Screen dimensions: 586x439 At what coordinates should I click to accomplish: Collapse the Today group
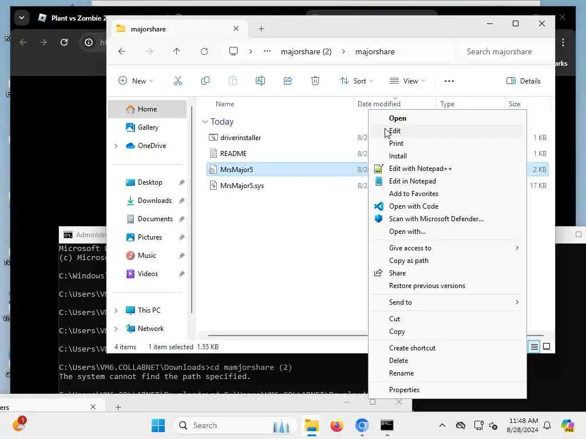pos(205,122)
